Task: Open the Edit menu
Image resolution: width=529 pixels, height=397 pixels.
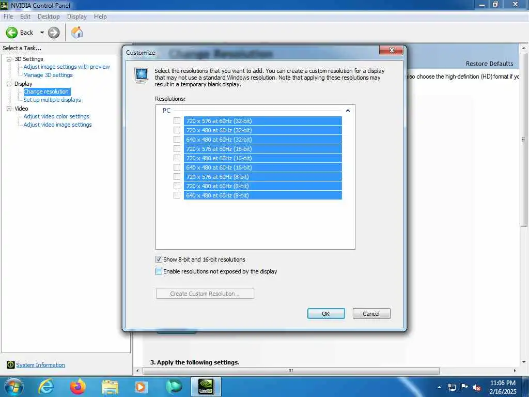Action: tap(25, 16)
